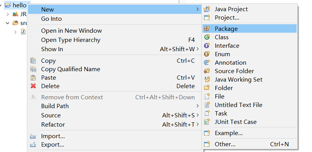Screen dimensions: 312x152
Task: Click the Annotation @ icon
Action: click(207, 63)
